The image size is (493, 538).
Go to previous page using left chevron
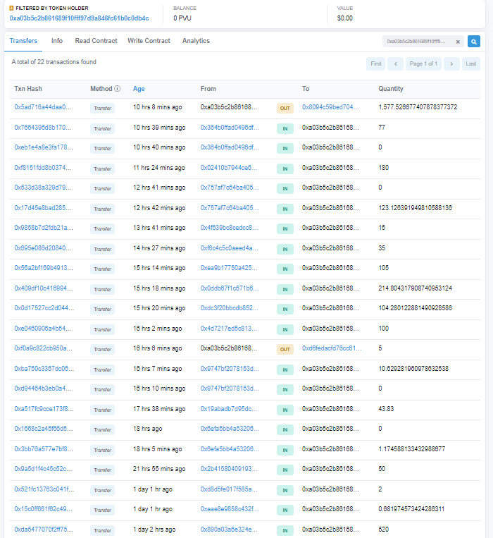coord(395,64)
